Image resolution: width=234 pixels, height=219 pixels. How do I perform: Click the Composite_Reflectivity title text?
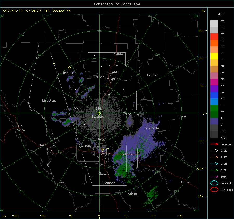point(117,4)
